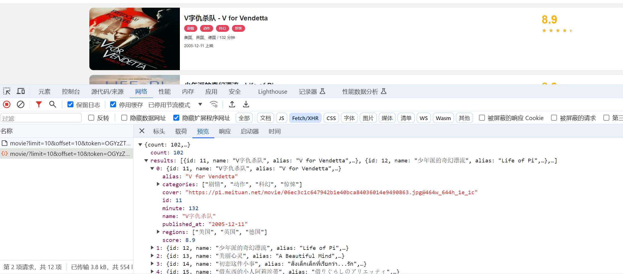Show the request Headers tab

(x=159, y=131)
